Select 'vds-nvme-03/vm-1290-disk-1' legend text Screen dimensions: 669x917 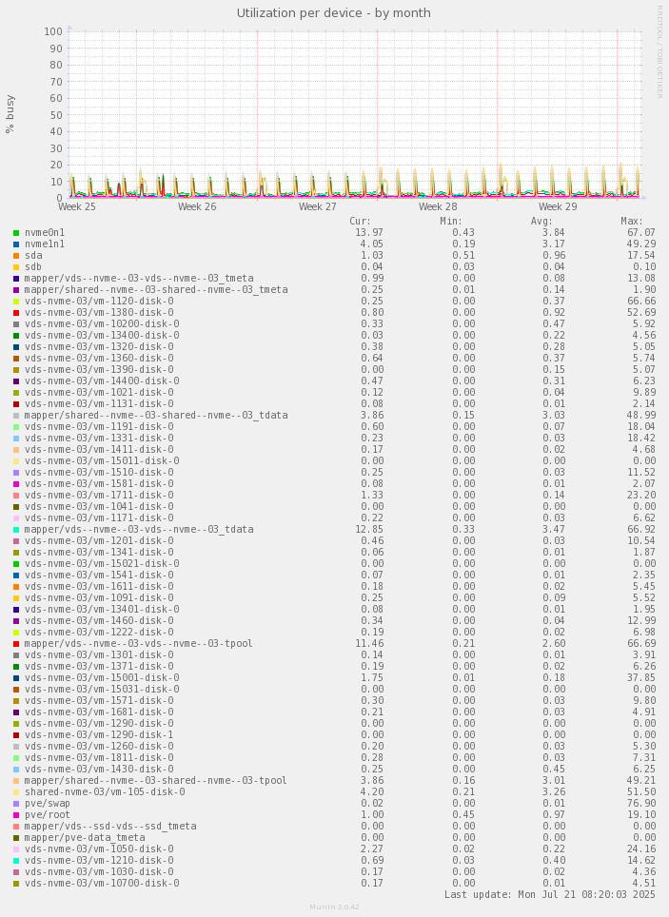pyautogui.click(x=99, y=734)
